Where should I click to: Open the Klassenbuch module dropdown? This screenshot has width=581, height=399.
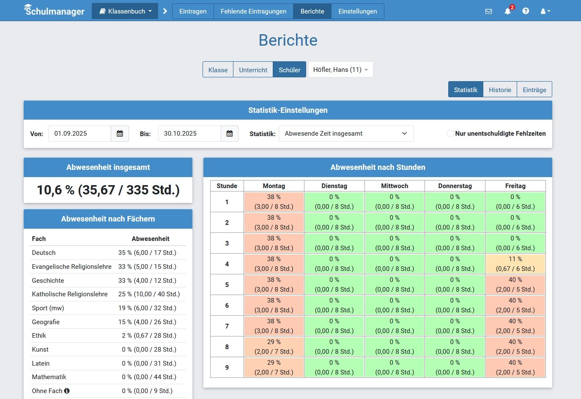pos(125,11)
